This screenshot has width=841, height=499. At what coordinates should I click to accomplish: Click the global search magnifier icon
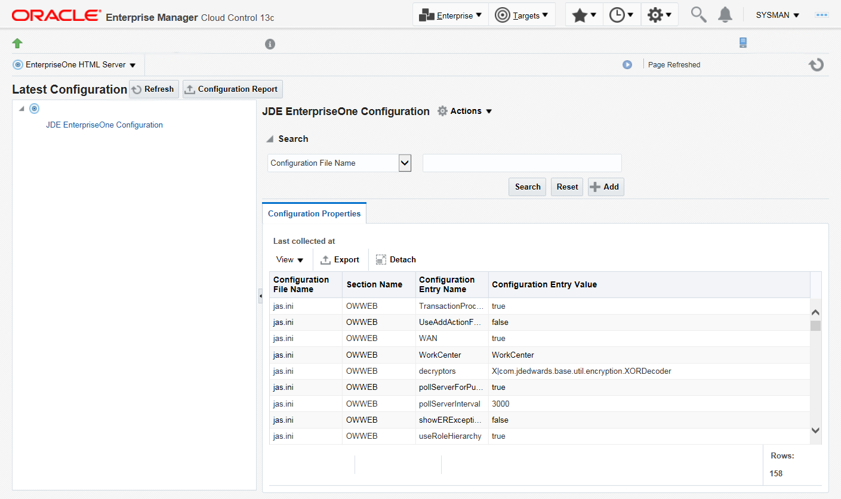coord(698,14)
